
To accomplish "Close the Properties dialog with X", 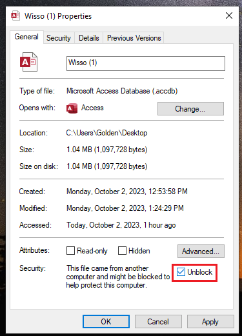I will point(229,15).
